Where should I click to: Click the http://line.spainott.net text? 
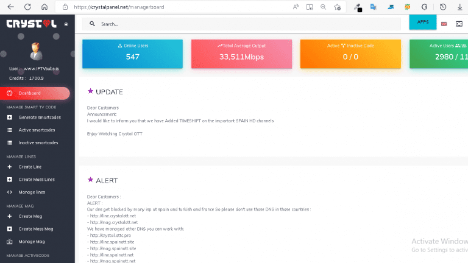(x=112, y=255)
